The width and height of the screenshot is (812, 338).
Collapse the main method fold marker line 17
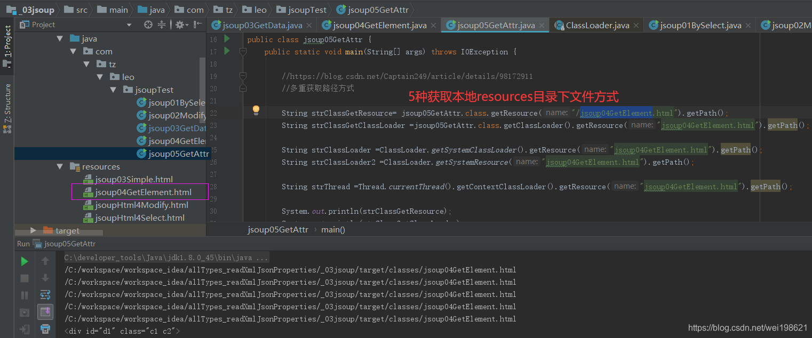[x=243, y=52]
